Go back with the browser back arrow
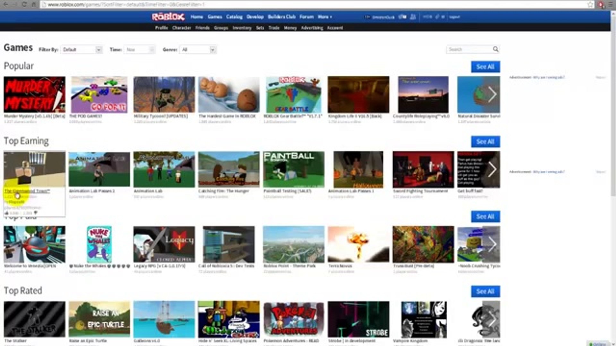 (x=6, y=4)
